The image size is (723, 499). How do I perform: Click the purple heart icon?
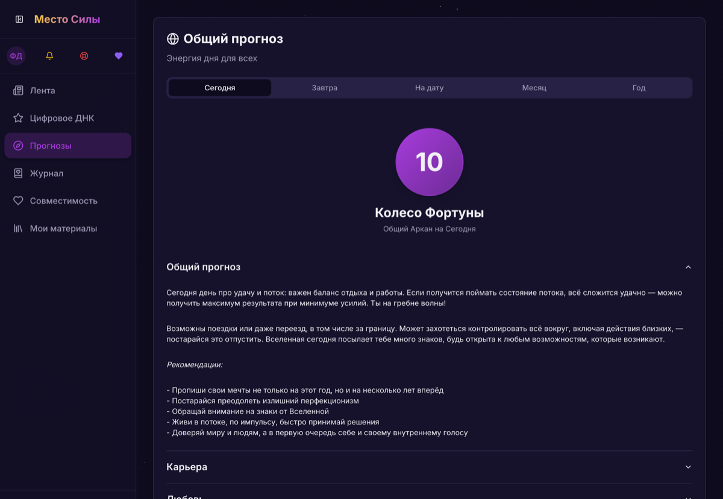[119, 56]
